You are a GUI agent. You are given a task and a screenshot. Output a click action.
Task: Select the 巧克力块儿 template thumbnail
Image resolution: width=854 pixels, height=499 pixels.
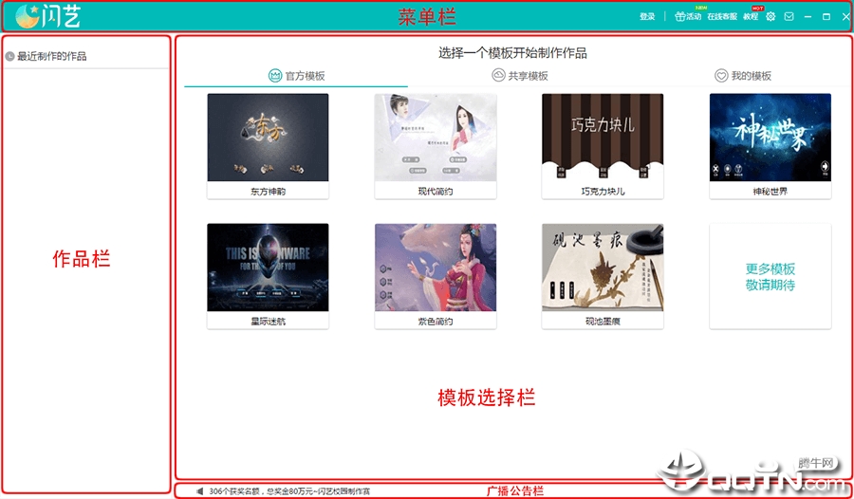[x=603, y=138]
